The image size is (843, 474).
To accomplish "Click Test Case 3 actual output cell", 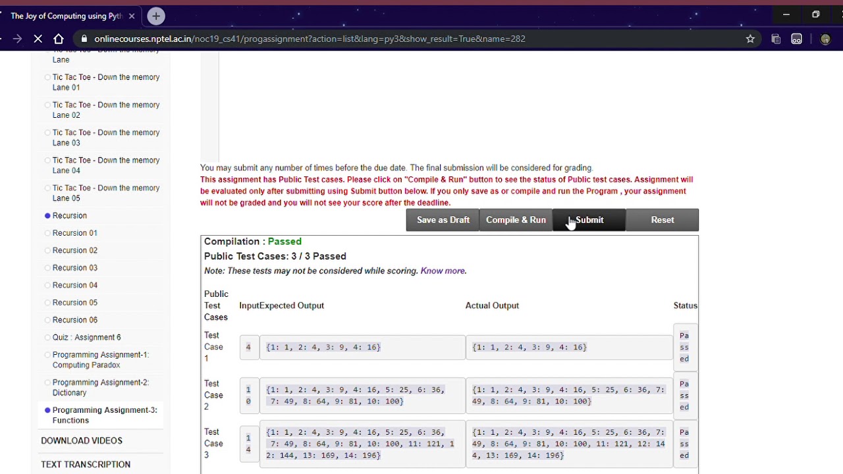I will [569, 443].
